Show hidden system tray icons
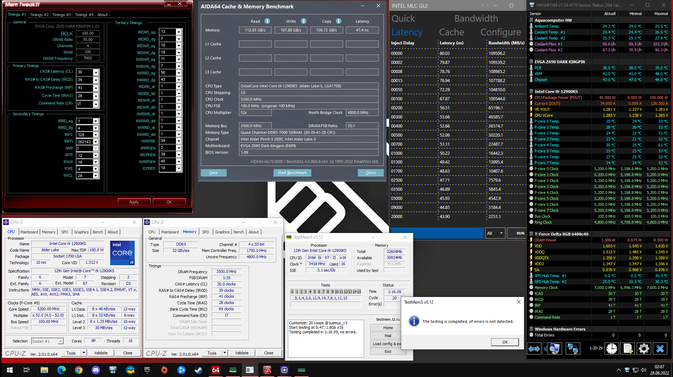Image resolution: width=673 pixels, height=377 pixels. 619,370
